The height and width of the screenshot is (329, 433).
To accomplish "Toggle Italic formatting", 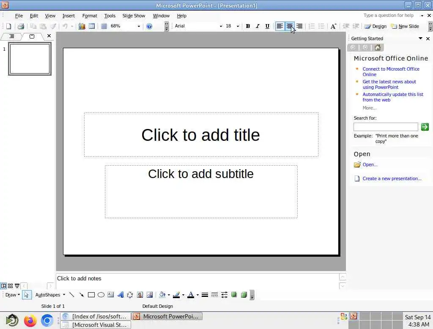I will point(258,26).
